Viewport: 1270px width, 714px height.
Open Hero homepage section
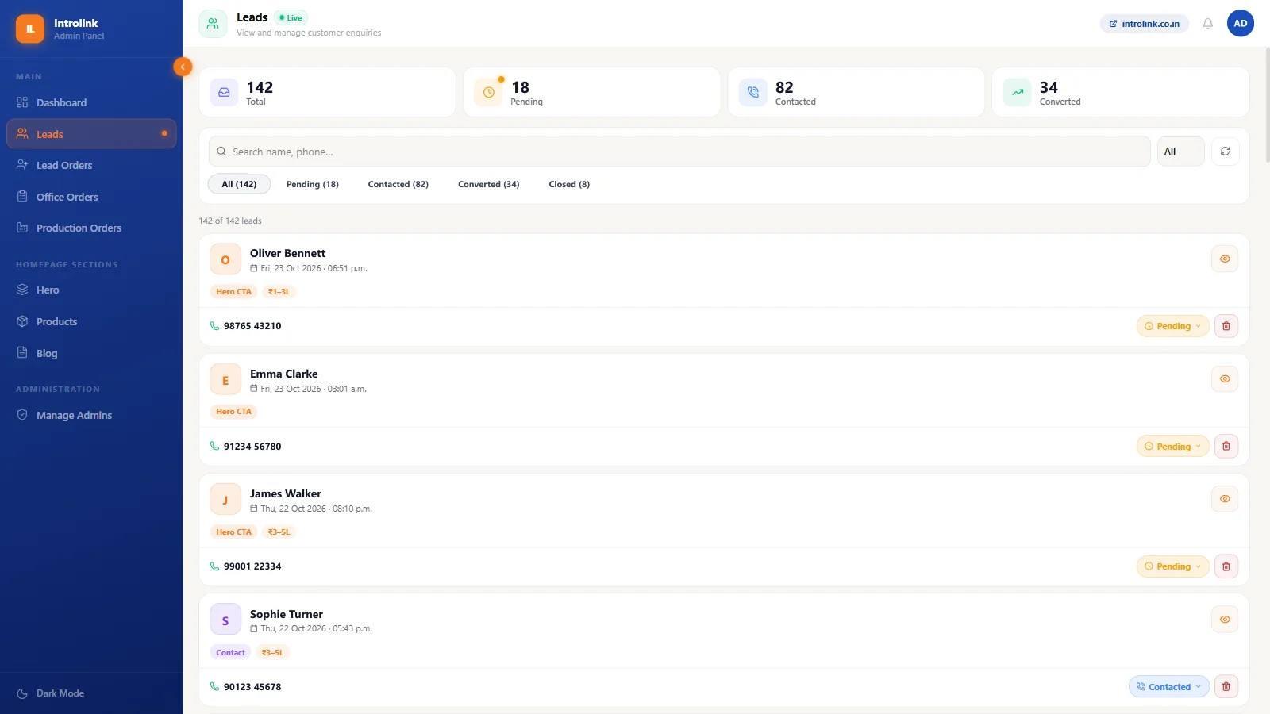point(91,290)
